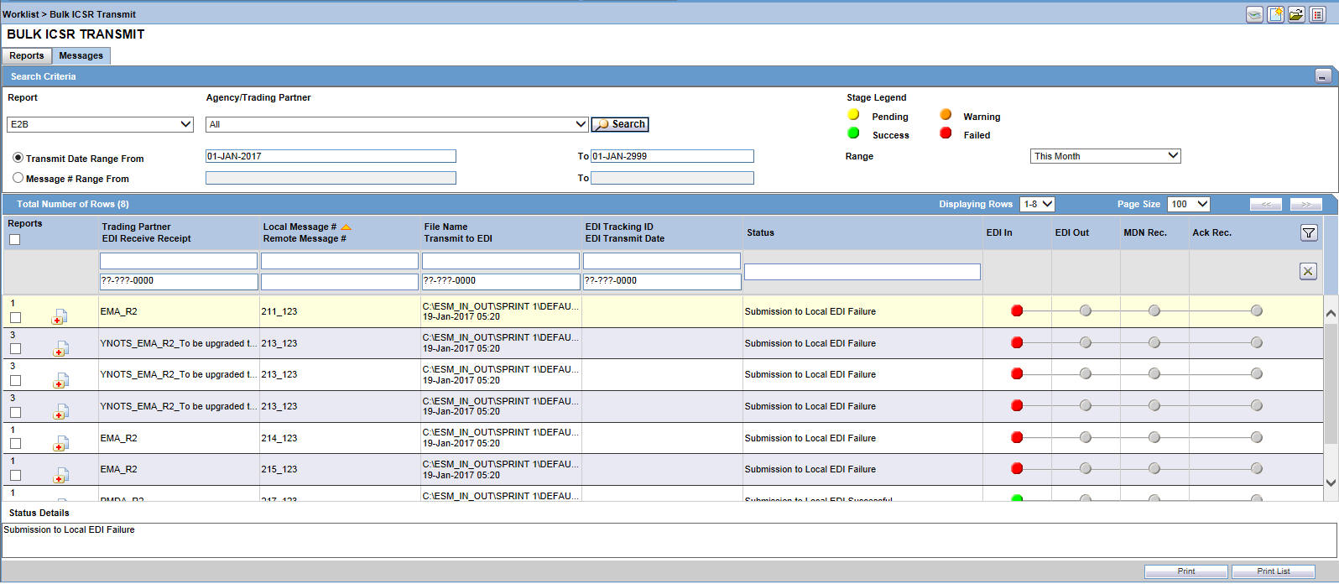Image resolution: width=1339 pixels, height=584 pixels.
Task: Go to previous page with << button
Action: click(1266, 204)
